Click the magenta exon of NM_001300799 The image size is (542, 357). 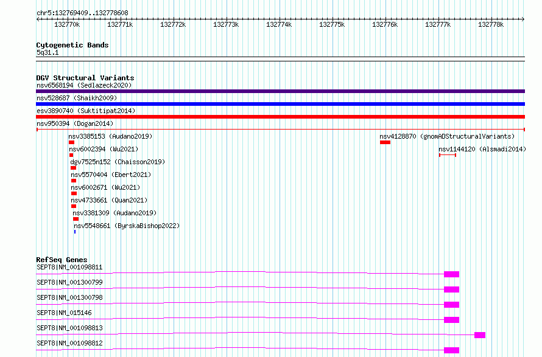[451, 289]
